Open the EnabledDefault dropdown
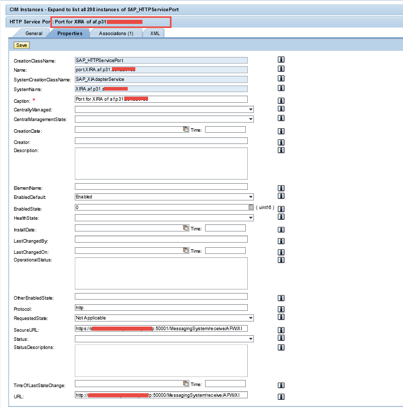Viewport: 403px width, 409px height. (x=251, y=197)
